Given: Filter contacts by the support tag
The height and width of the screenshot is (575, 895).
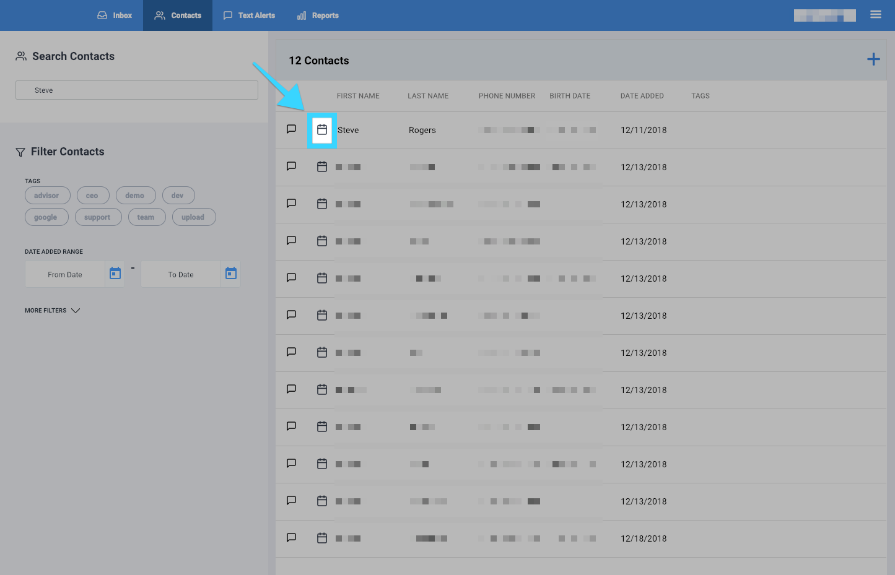Looking at the screenshot, I should (98, 217).
